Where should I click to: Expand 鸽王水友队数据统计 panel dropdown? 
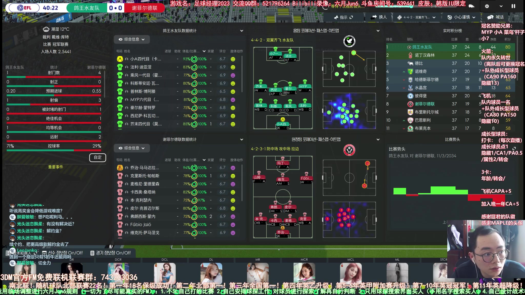pyautogui.click(x=241, y=31)
